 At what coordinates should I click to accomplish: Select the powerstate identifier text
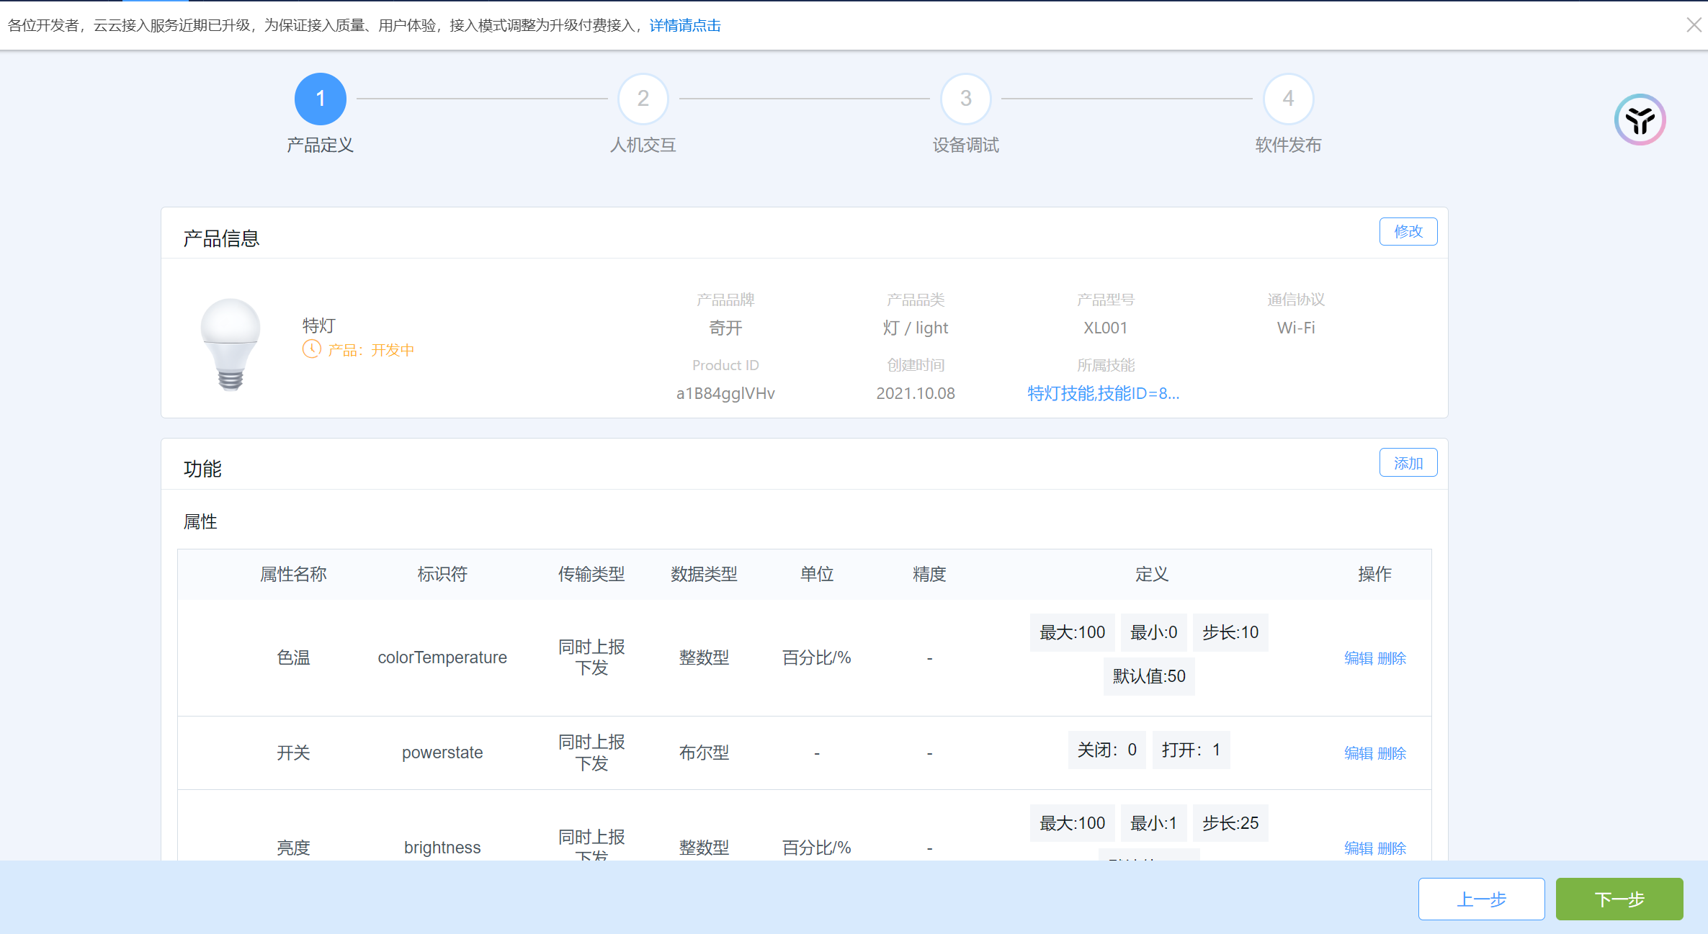point(442,753)
